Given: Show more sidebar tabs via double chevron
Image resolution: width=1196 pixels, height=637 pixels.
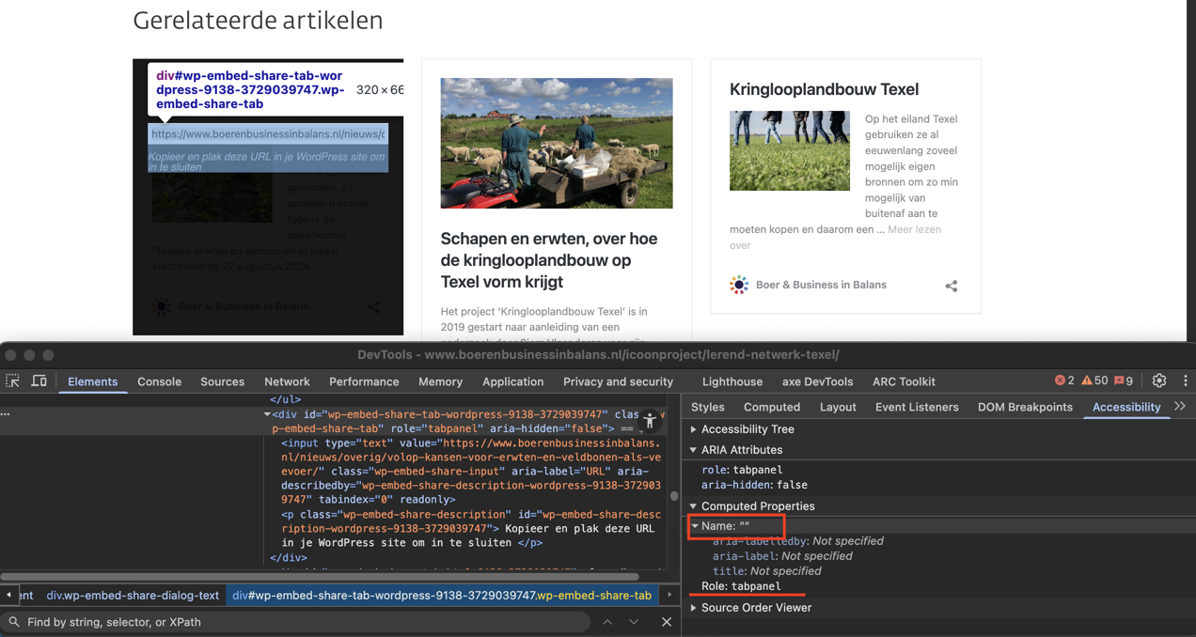Looking at the screenshot, I should 1180,407.
